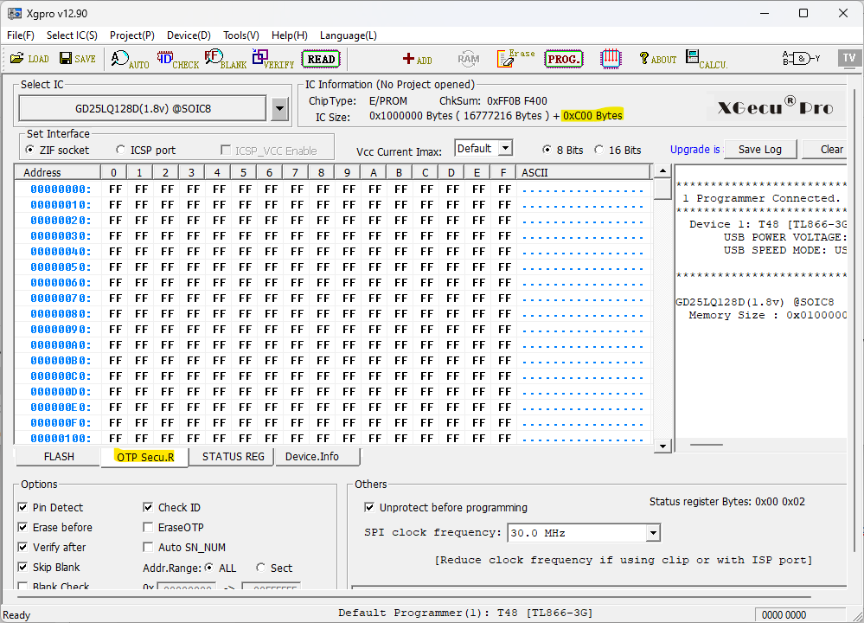864x623 pixels.
Task: Toggle Unprotect before programming checkbox
Action: [x=369, y=507]
